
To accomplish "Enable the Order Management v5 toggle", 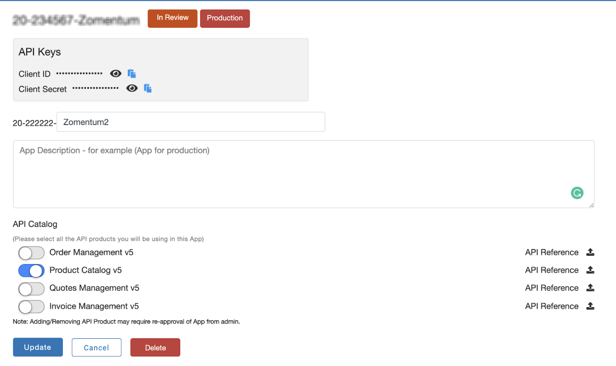I will 31,253.
